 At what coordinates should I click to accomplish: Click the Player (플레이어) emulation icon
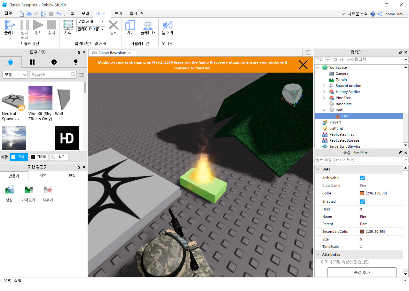pos(148,25)
